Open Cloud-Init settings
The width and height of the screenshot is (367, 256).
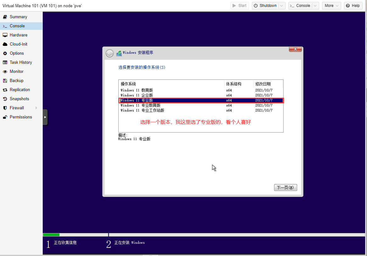pos(21,44)
